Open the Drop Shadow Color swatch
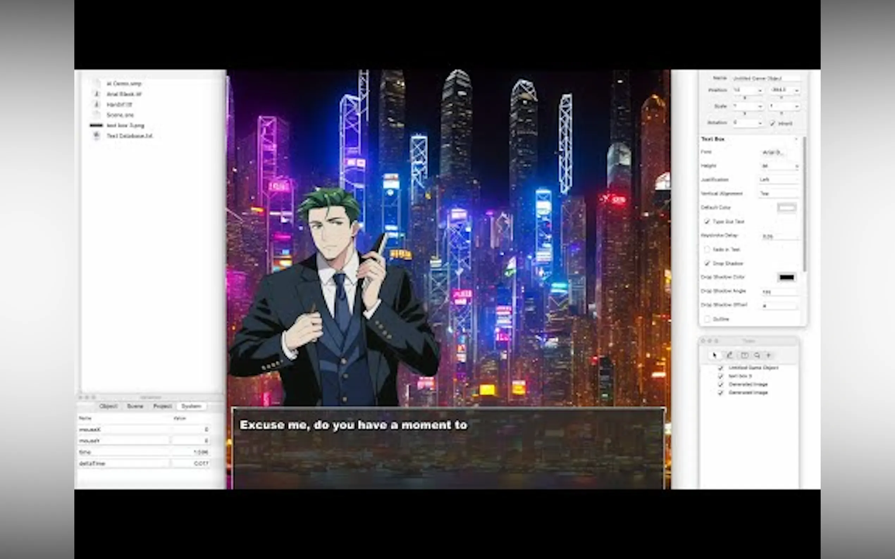The width and height of the screenshot is (895, 559). coord(786,277)
